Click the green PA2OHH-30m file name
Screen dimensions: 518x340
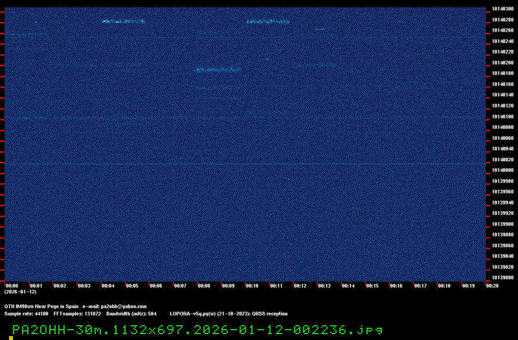197,330
